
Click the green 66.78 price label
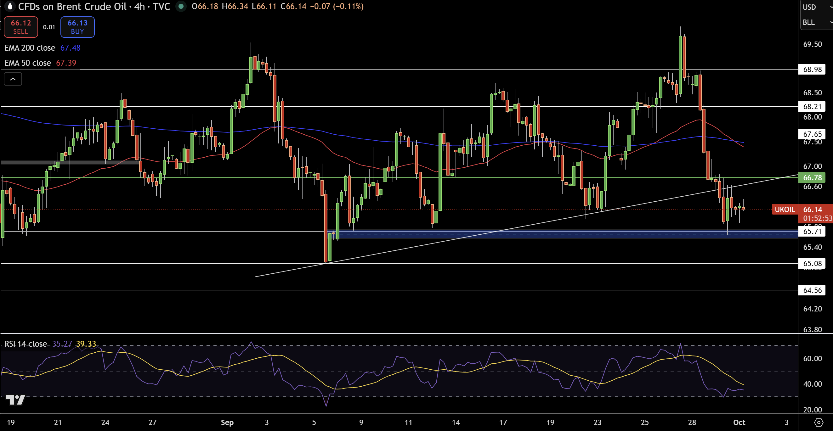tap(812, 178)
